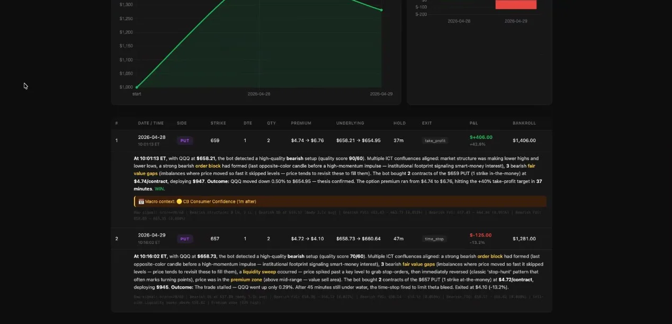Click the PUT badge in trade 1 row
672x324 pixels.
click(x=185, y=141)
